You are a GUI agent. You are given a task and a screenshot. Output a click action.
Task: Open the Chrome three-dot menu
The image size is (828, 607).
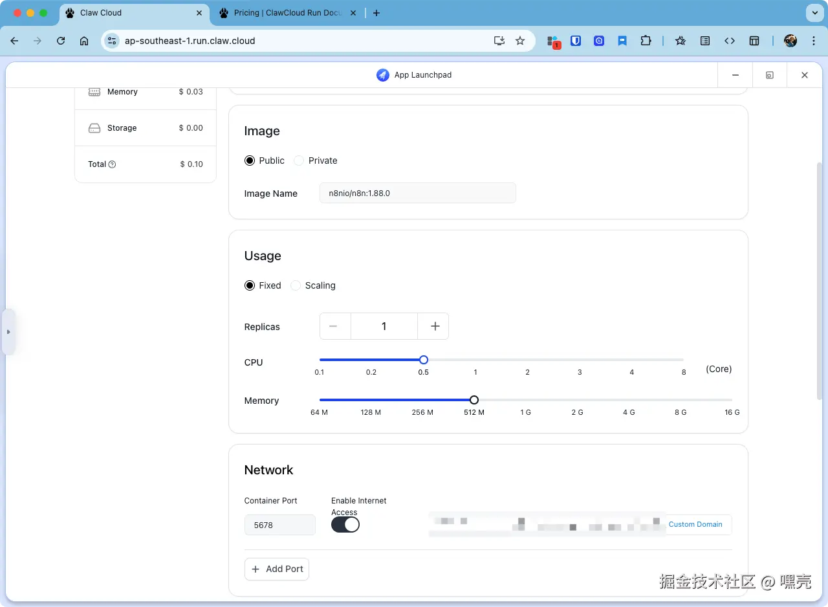pos(814,41)
